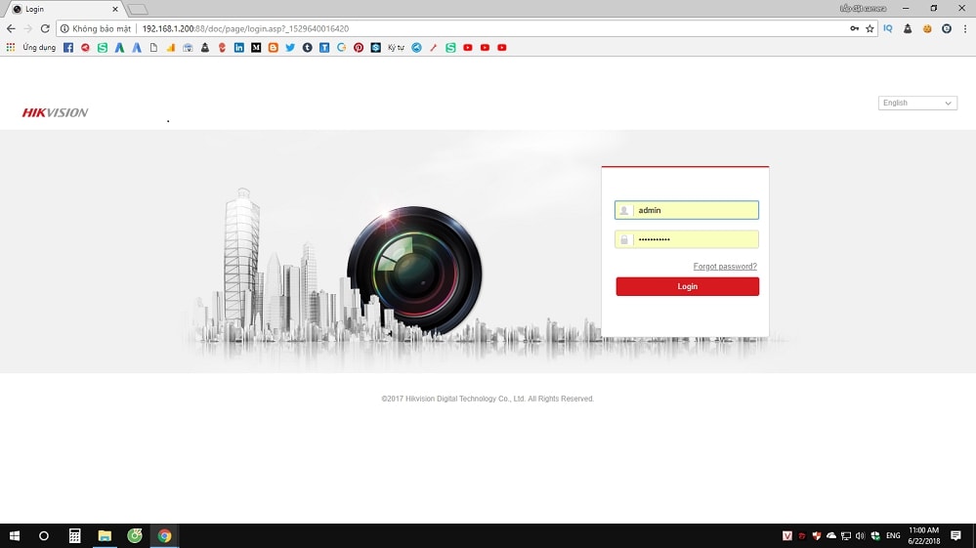Image resolution: width=976 pixels, height=548 pixels.
Task: Click the volume speaker tray icon
Action: (860, 535)
